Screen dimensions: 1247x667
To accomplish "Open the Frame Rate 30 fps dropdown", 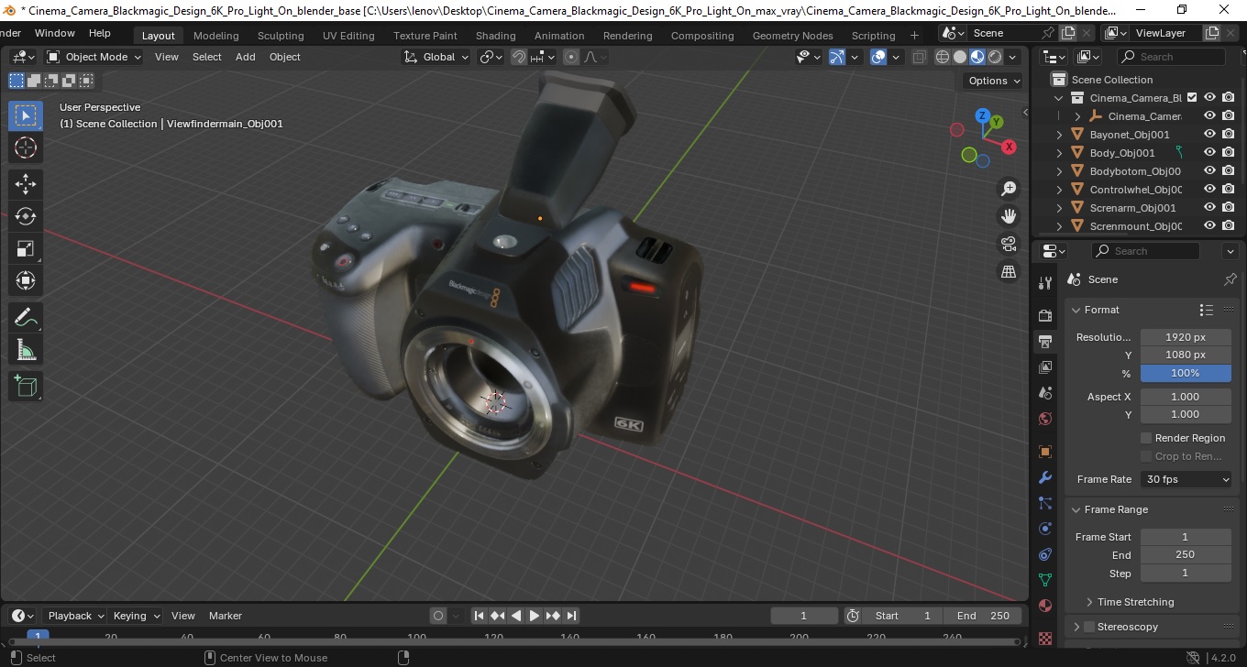I will (1186, 479).
